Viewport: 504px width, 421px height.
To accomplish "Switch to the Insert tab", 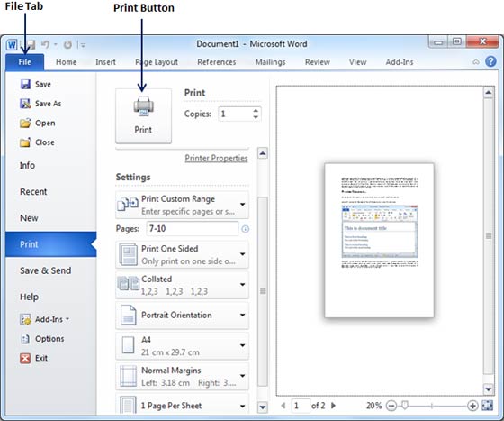I will coord(105,62).
